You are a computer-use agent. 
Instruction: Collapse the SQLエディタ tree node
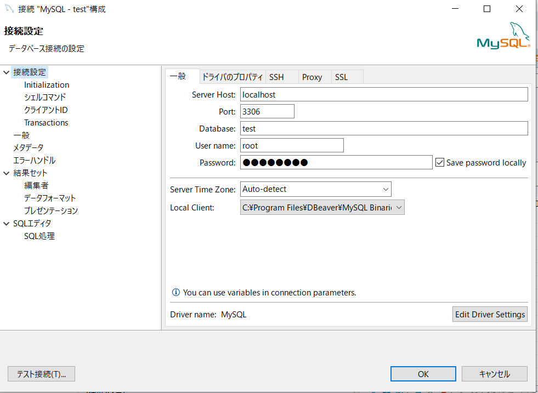click(x=6, y=224)
